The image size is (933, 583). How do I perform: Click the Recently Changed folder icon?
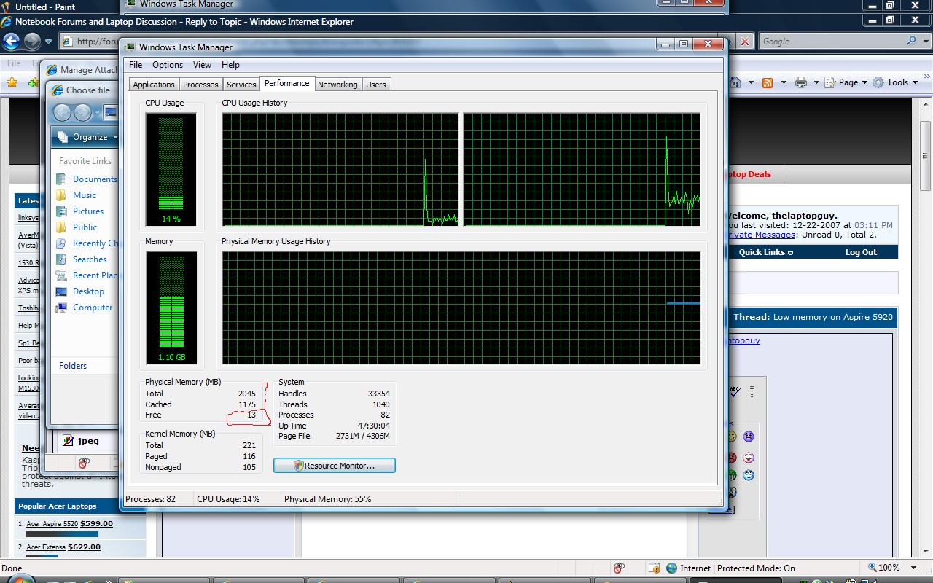tap(62, 243)
